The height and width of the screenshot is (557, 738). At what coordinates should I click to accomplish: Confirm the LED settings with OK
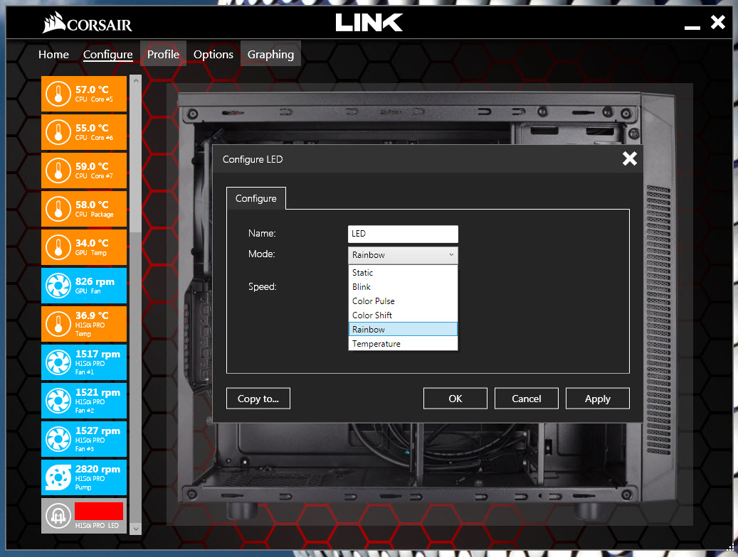[455, 399]
